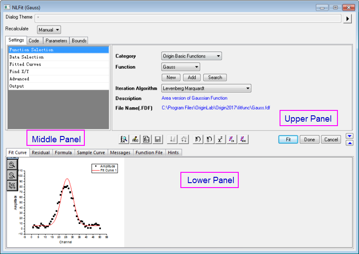The width and height of the screenshot is (359, 254).
Task: Open the Function dropdown showing Gauss
Action: (x=180, y=67)
